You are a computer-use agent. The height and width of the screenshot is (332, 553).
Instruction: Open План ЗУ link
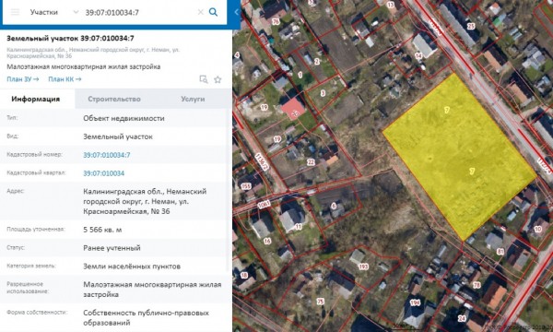[23, 79]
